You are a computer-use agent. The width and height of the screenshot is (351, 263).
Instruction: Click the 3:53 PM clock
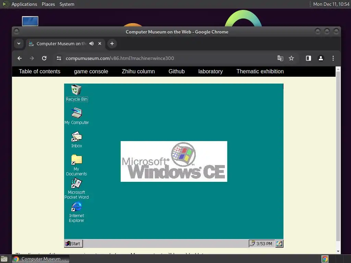click(264, 243)
